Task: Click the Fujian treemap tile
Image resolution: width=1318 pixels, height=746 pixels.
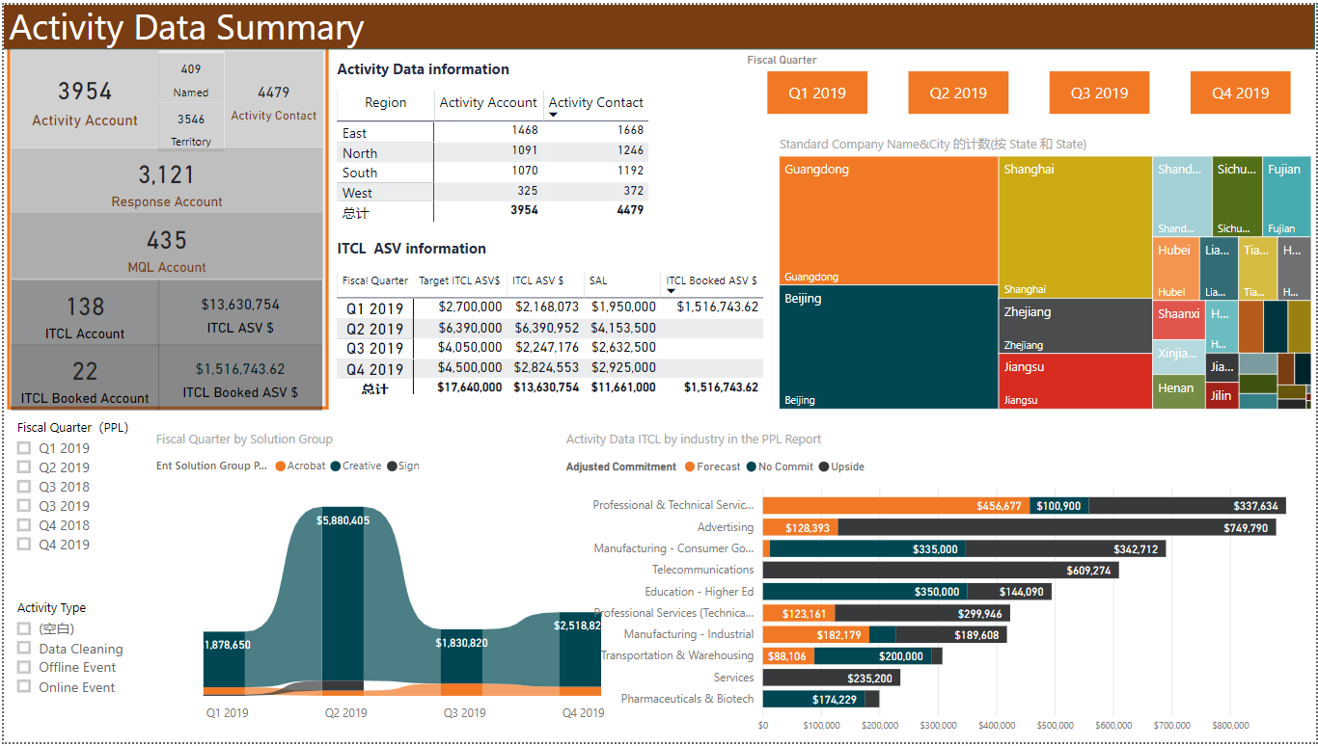Action: (1286, 197)
